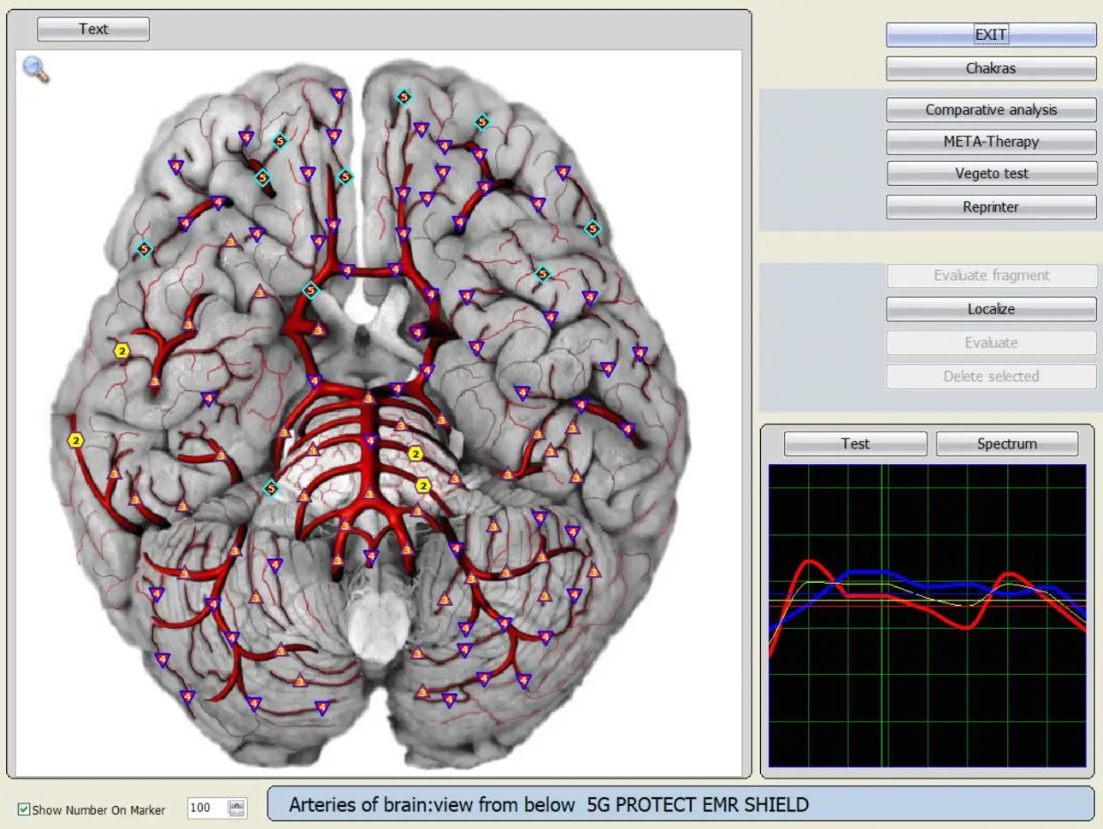The height and width of the screenshot is (829, 1103).
Task: Select the topmost cyan diamond marker 5
Action: pyautogui.click(x=404, y=97)
